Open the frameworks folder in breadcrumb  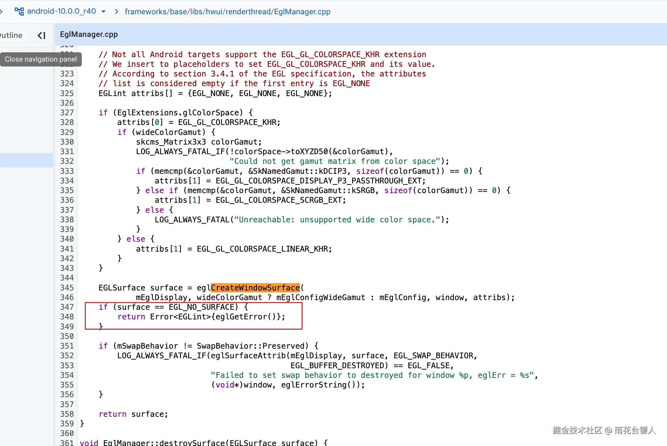point(146,12)
